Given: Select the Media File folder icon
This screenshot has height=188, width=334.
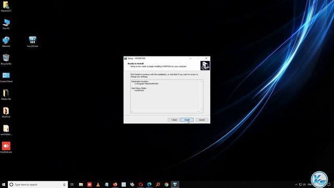Looking at the screenshot, I should (6, 95).
